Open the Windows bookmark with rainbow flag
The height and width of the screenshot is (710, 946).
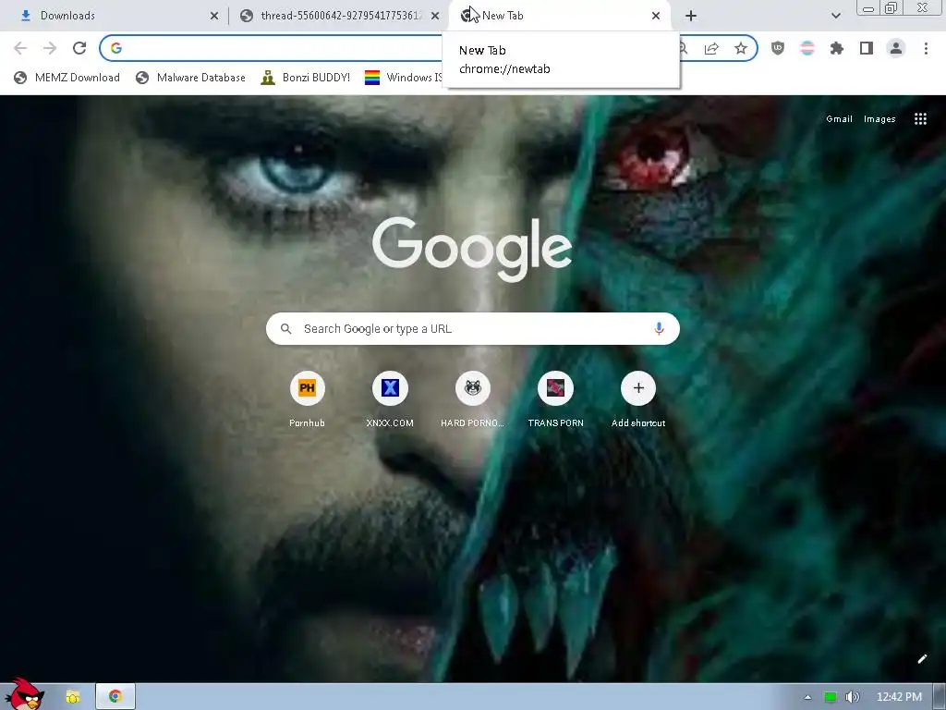tap(403, 78)
